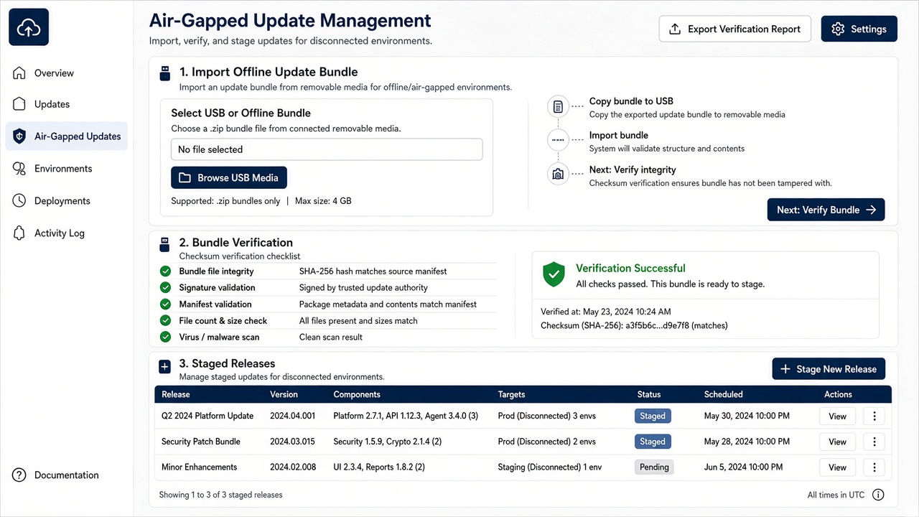Screen dimensions: 919x517
Task: View the Q2 2024 Platform Update release
Action: pos(837,416)
